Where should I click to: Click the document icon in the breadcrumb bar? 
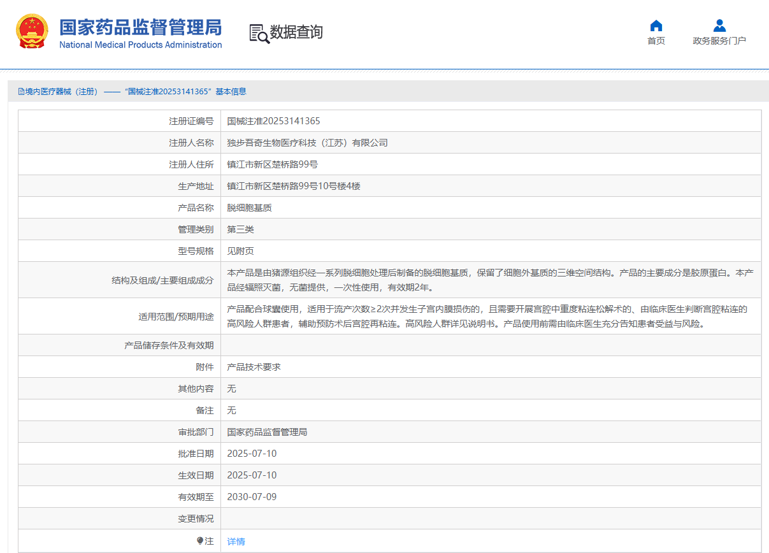(21, 92)
